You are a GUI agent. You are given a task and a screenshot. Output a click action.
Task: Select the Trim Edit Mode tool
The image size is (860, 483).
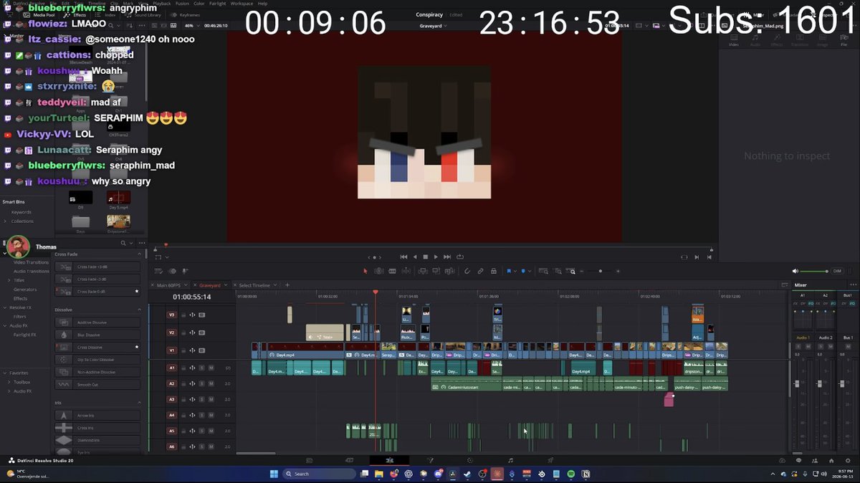point(378,271)
